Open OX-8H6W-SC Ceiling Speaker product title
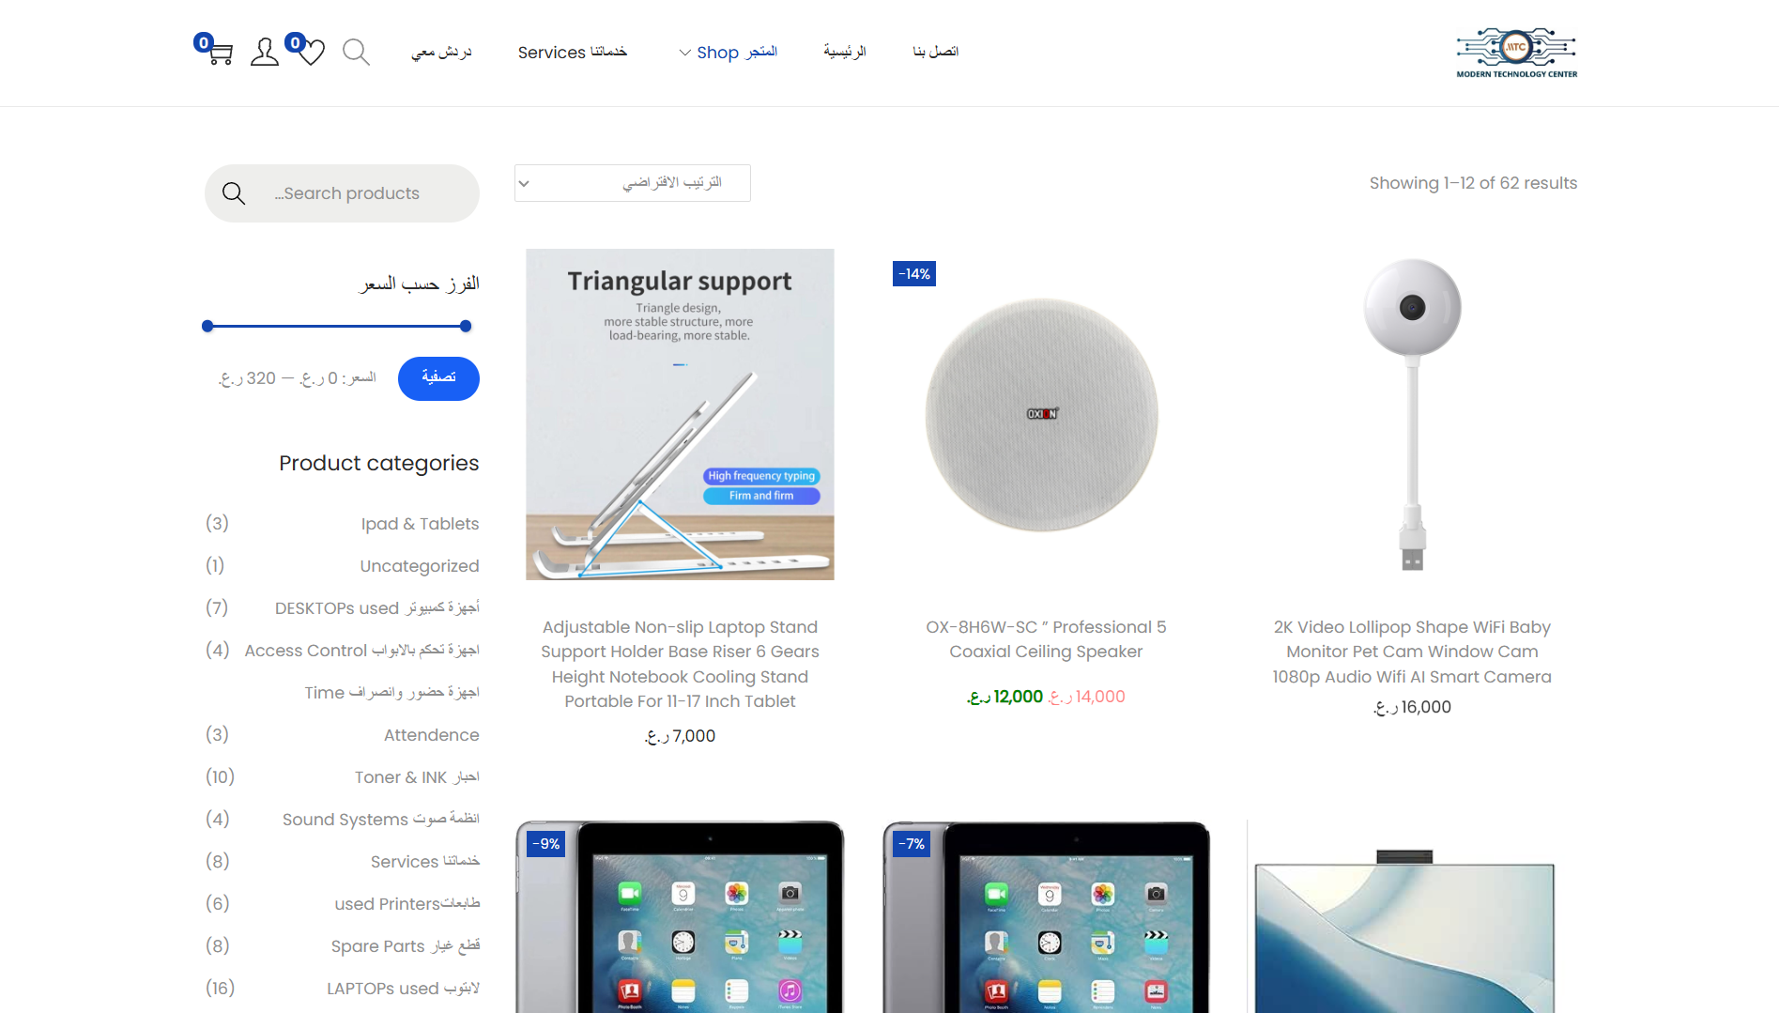The image size is (1779, 1013). pyautogui.click(x=1046, y=639)
